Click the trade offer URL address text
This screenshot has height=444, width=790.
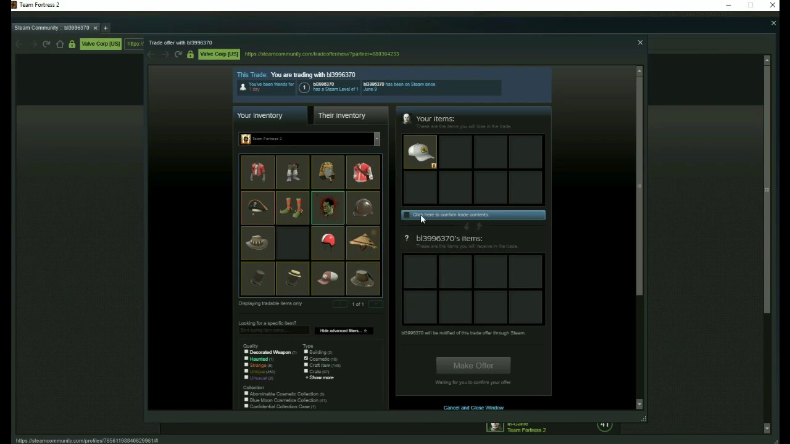[x=322, y=54]
